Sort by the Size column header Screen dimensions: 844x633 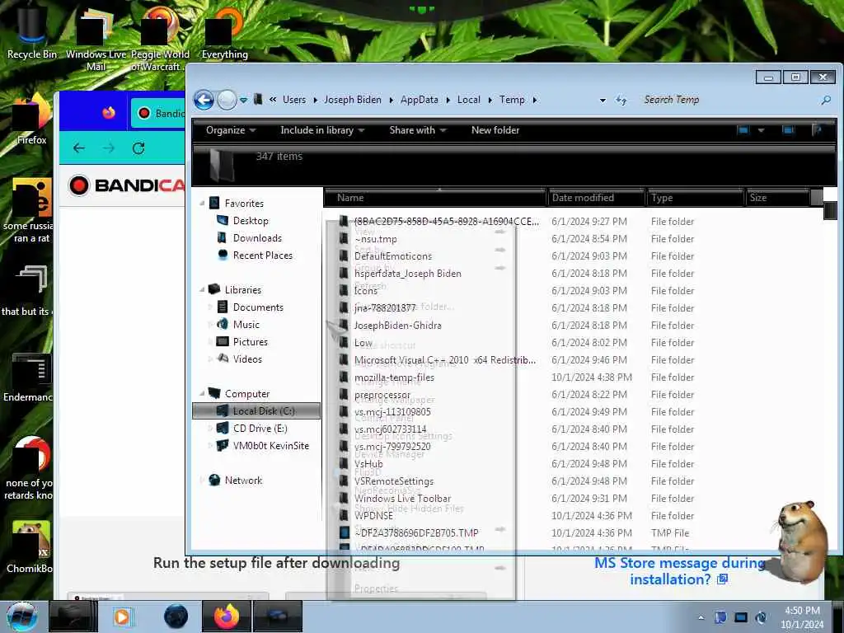pos(777,198)
